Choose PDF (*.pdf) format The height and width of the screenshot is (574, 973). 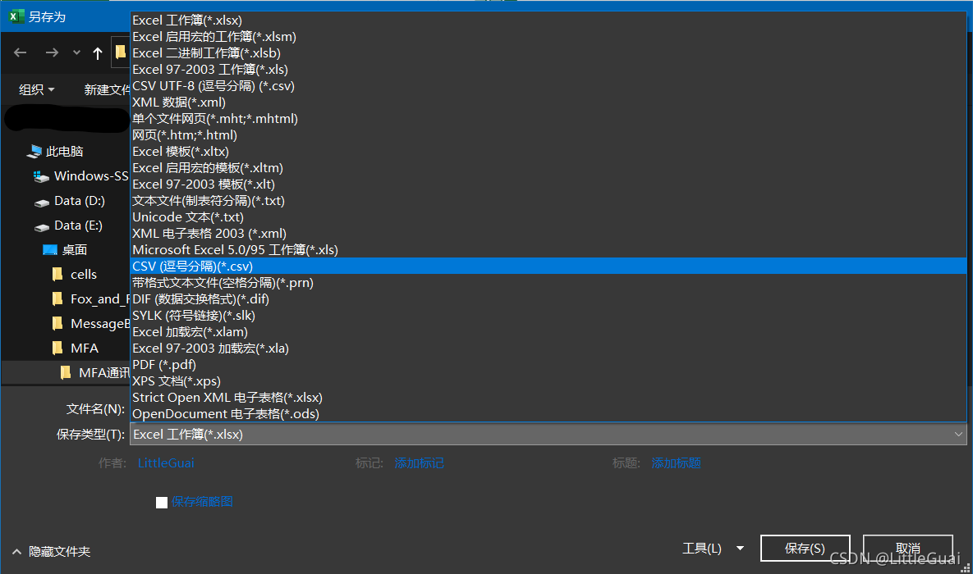pyautogui.click(x=548, y=365)
